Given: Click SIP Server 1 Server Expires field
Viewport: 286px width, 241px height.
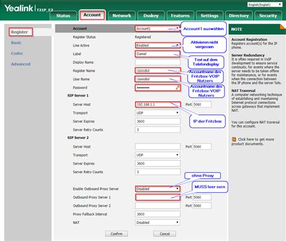Looking at the screenshot, I should (157, 121).
